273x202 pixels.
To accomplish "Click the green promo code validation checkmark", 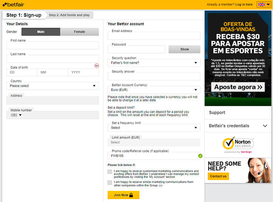I will pos(200,156).
